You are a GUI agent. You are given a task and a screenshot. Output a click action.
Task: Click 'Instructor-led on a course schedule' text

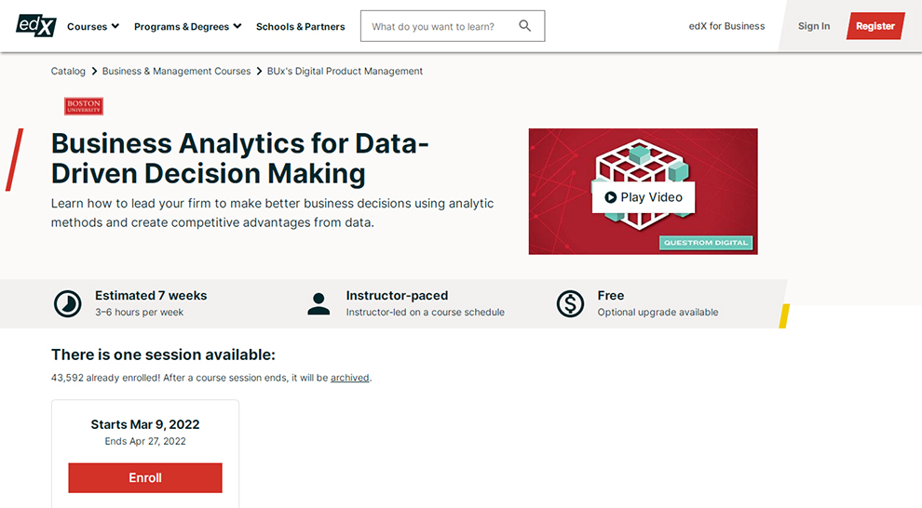(425, 313)
